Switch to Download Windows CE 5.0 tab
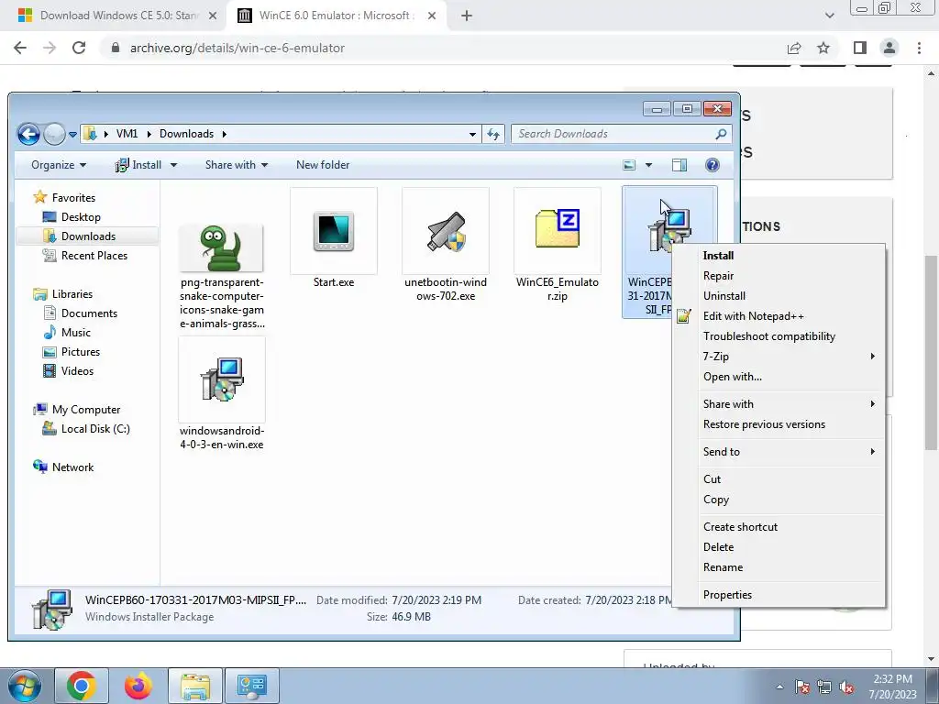The height and width of the screenshot is (704, 939). click(116, 16)
